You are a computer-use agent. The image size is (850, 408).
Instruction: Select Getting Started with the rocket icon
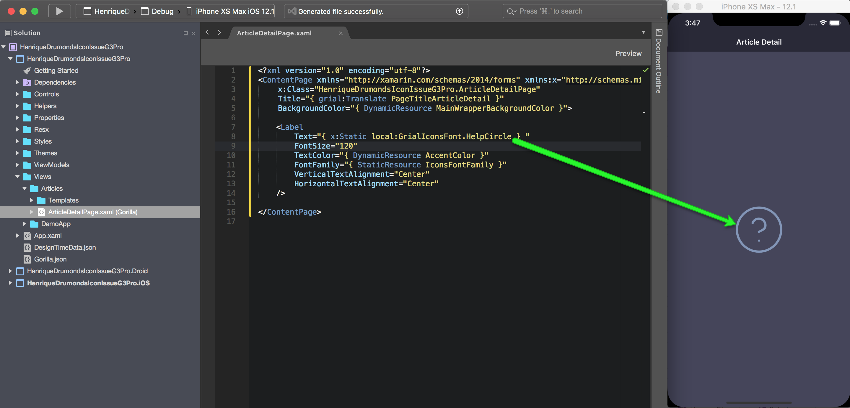56,70
